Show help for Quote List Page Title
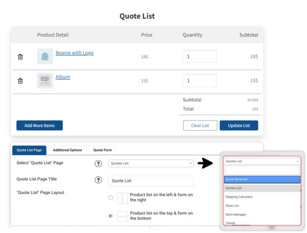 tap(98, 180)
